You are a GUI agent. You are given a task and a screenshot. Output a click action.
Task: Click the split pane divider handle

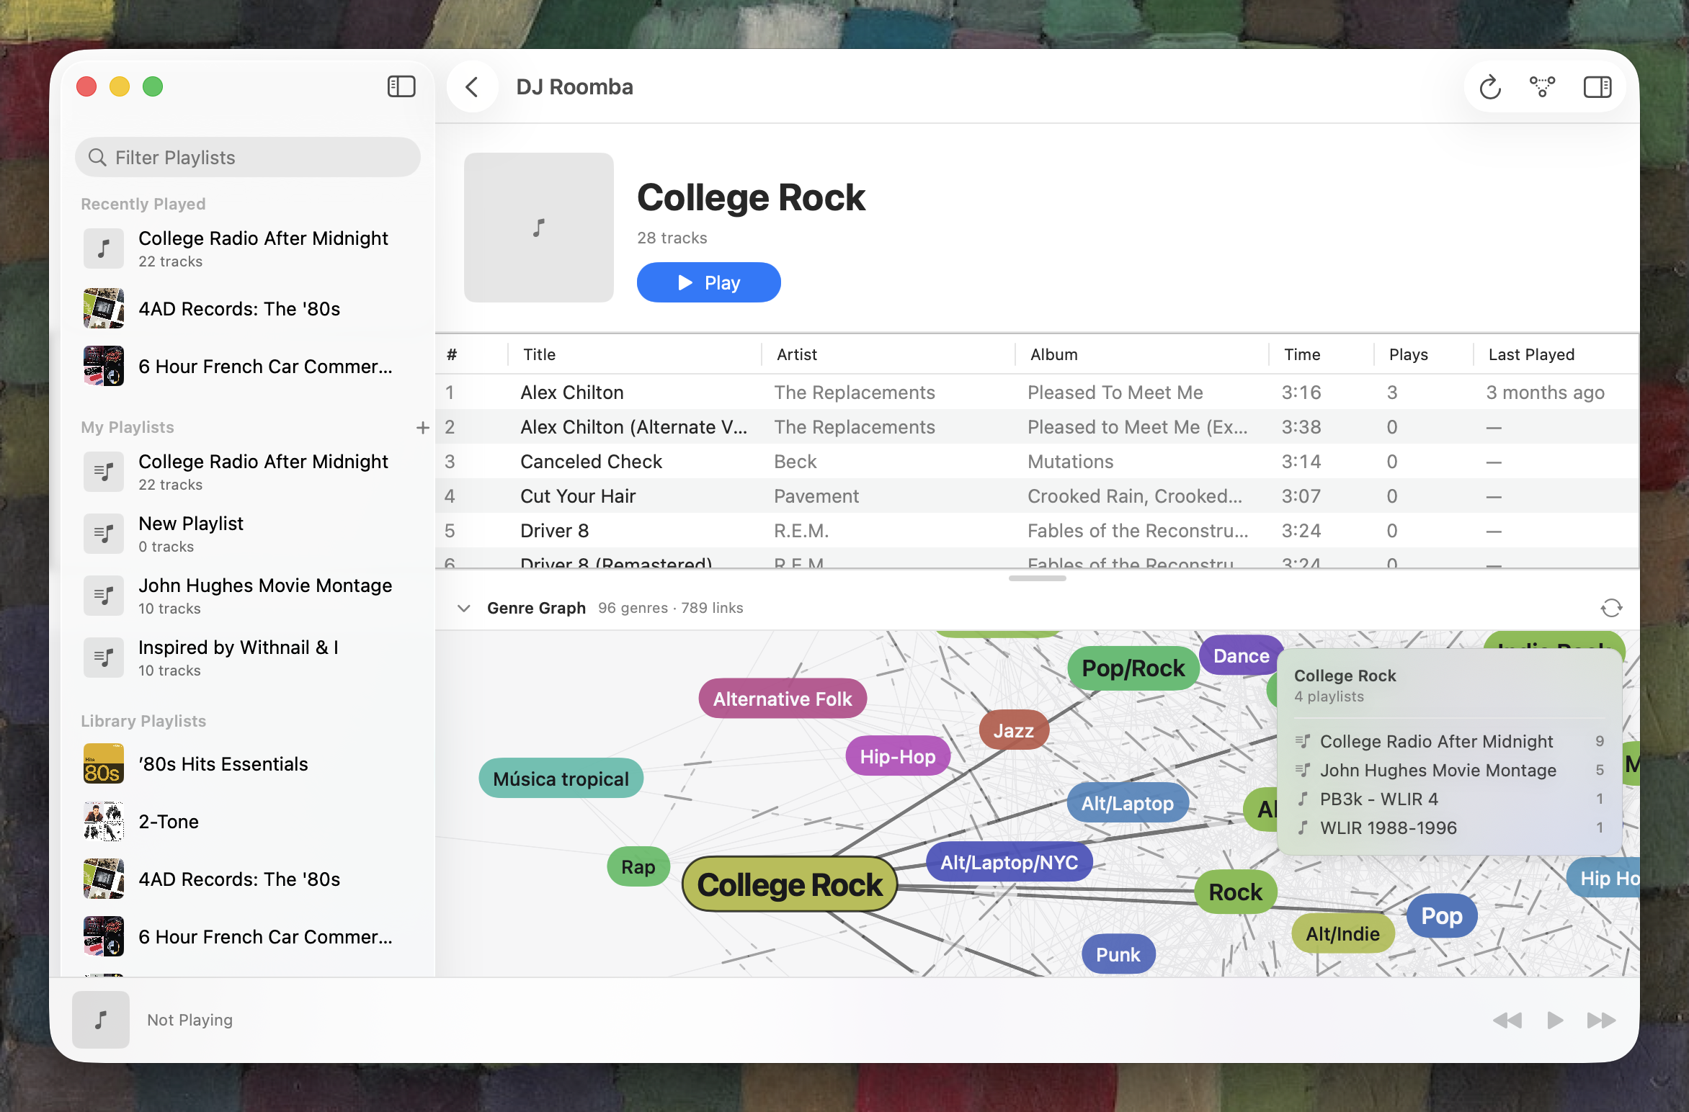point(1037,578)
